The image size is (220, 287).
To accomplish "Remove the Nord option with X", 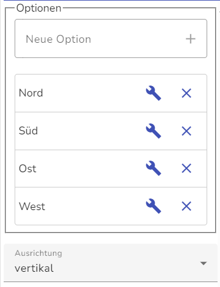I will [186, 93].
